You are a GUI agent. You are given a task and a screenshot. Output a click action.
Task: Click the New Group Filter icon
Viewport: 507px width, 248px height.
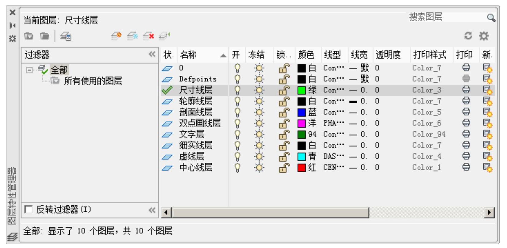(x=44, y=36)
